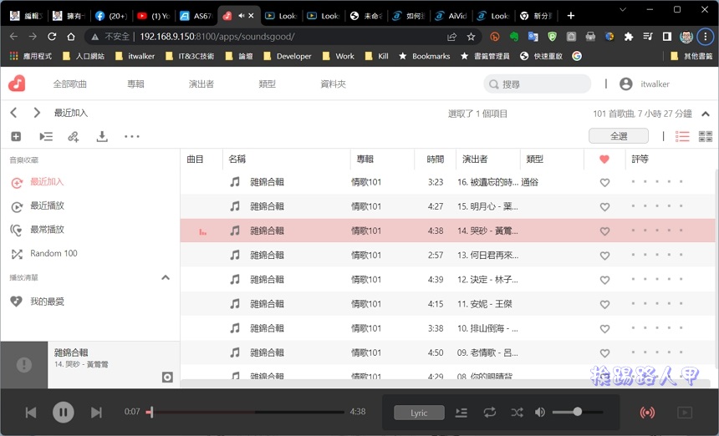This screenshot has height=436, width=719.
Task: Favorite the song 10. 排山倒海
Action: pos(604,328)
